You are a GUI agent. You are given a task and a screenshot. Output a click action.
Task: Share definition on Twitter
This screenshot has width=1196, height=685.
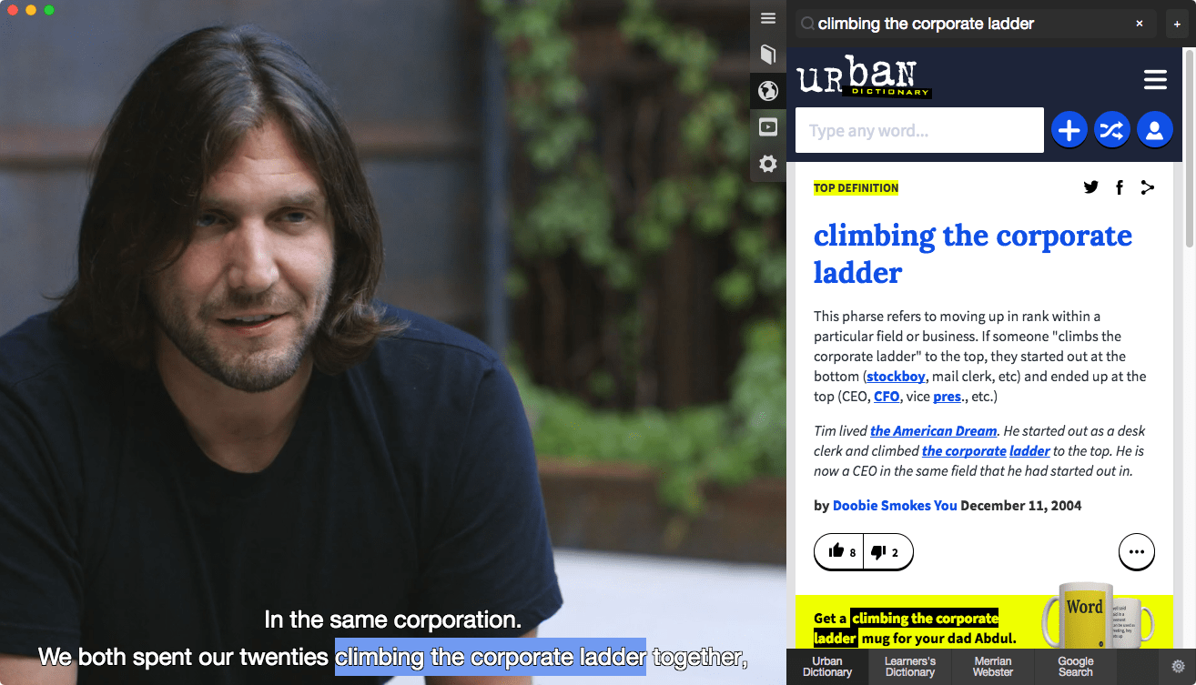click(1091, 187)
